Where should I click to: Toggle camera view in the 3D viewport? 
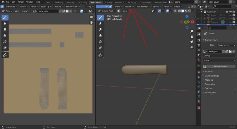192,42
